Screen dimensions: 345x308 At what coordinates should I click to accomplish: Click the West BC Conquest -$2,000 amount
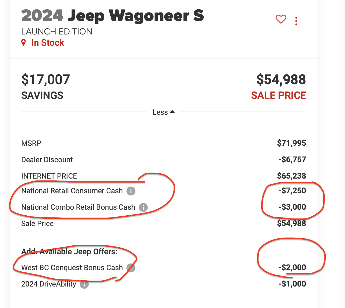(292, 268)
